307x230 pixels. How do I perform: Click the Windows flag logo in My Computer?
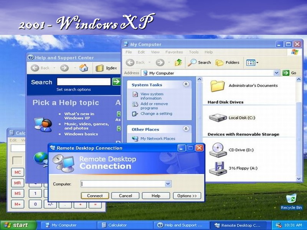(295, 52)
